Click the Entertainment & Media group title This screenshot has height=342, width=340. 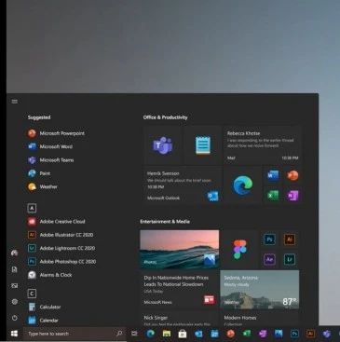pos(165,222)
